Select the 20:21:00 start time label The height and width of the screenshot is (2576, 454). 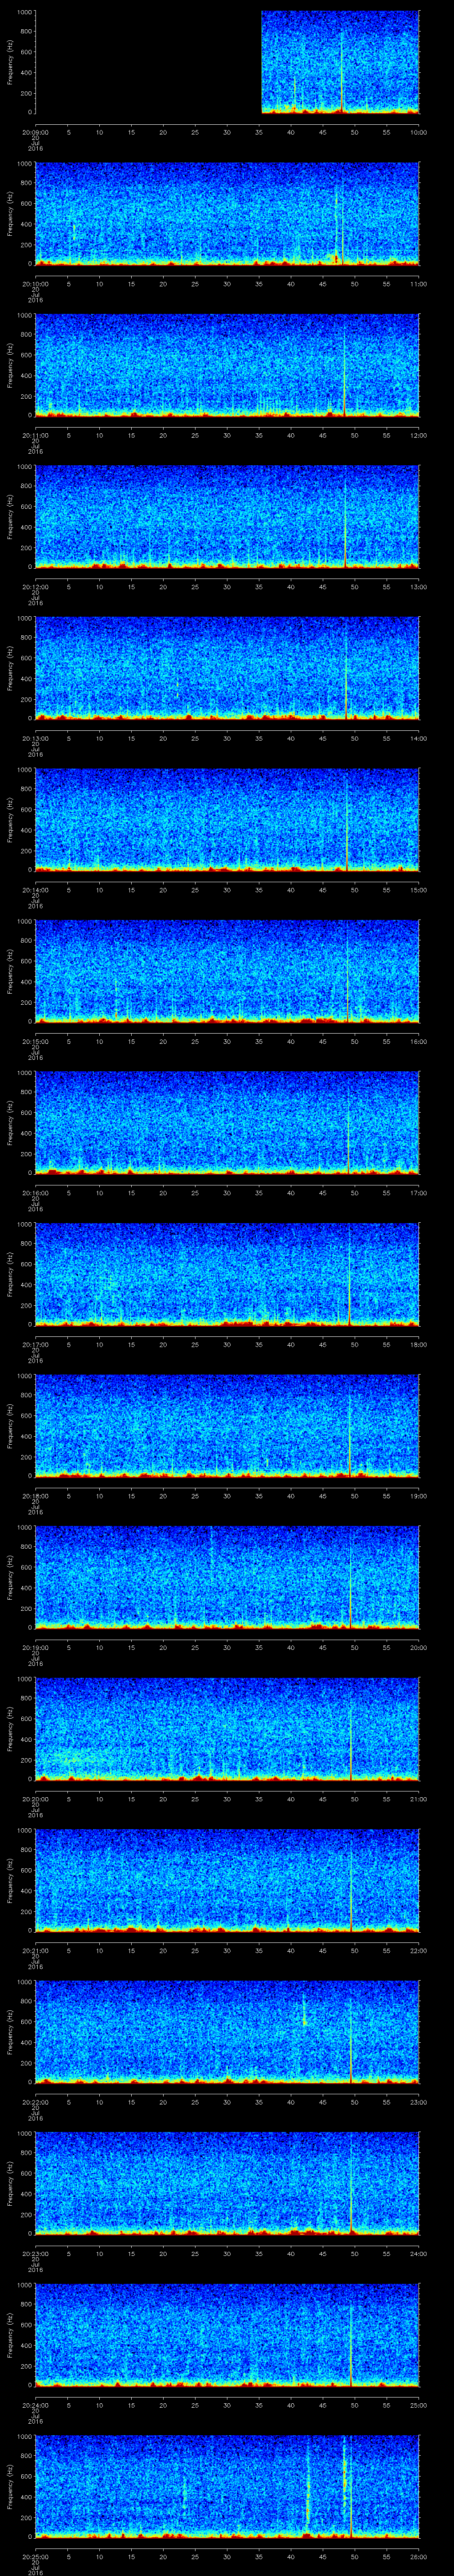tap(36, 1950)
